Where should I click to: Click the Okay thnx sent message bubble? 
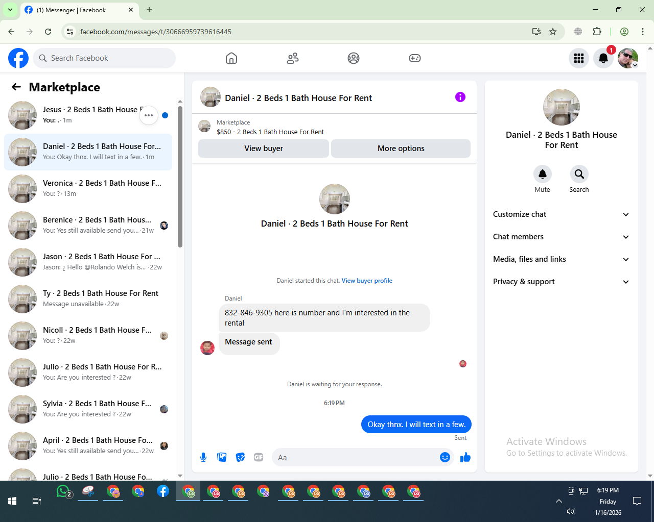click(416, 425)
